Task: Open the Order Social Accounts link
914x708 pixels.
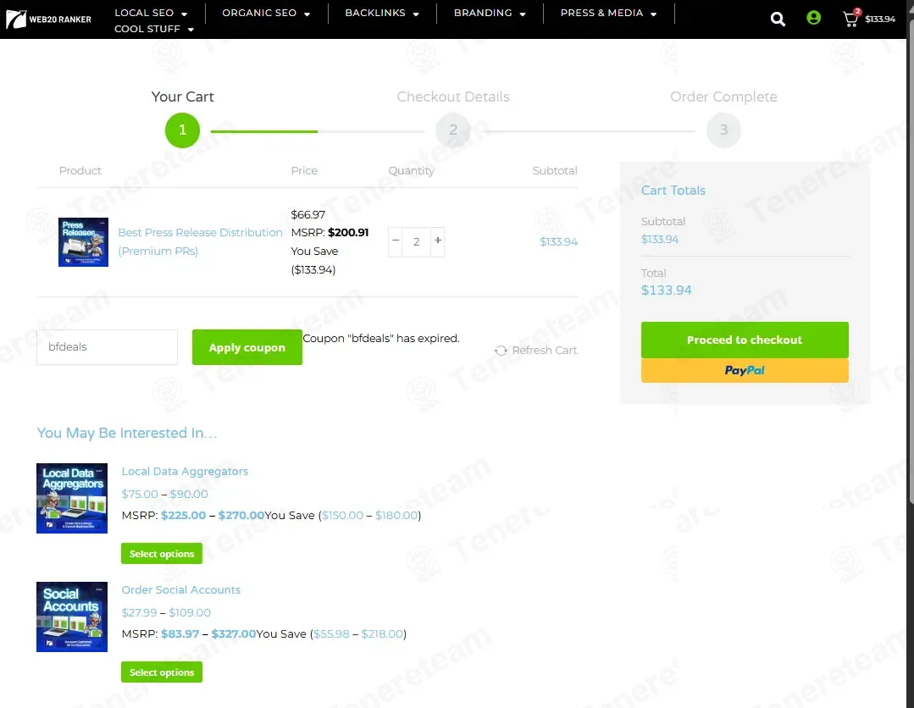Action: [180, 589]
